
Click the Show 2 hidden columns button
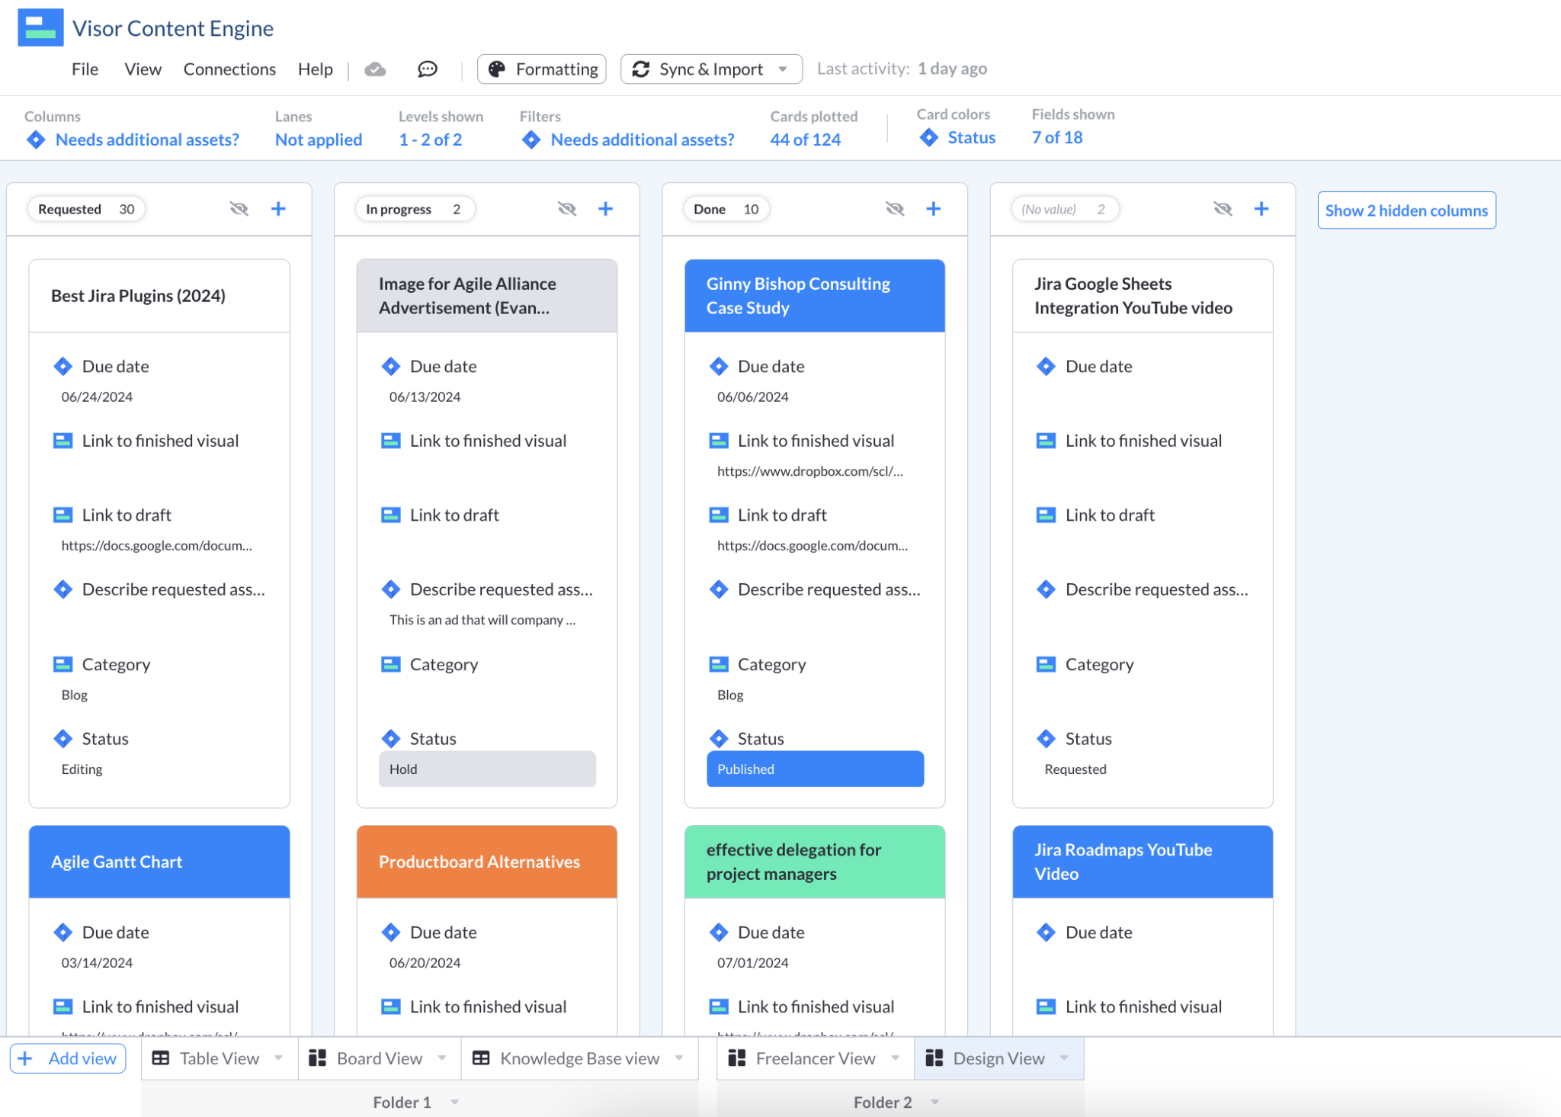coord(1406,210)
